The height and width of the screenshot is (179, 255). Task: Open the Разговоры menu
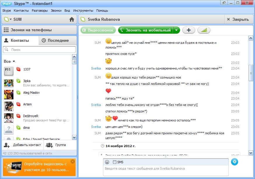[x=40, y=11]
